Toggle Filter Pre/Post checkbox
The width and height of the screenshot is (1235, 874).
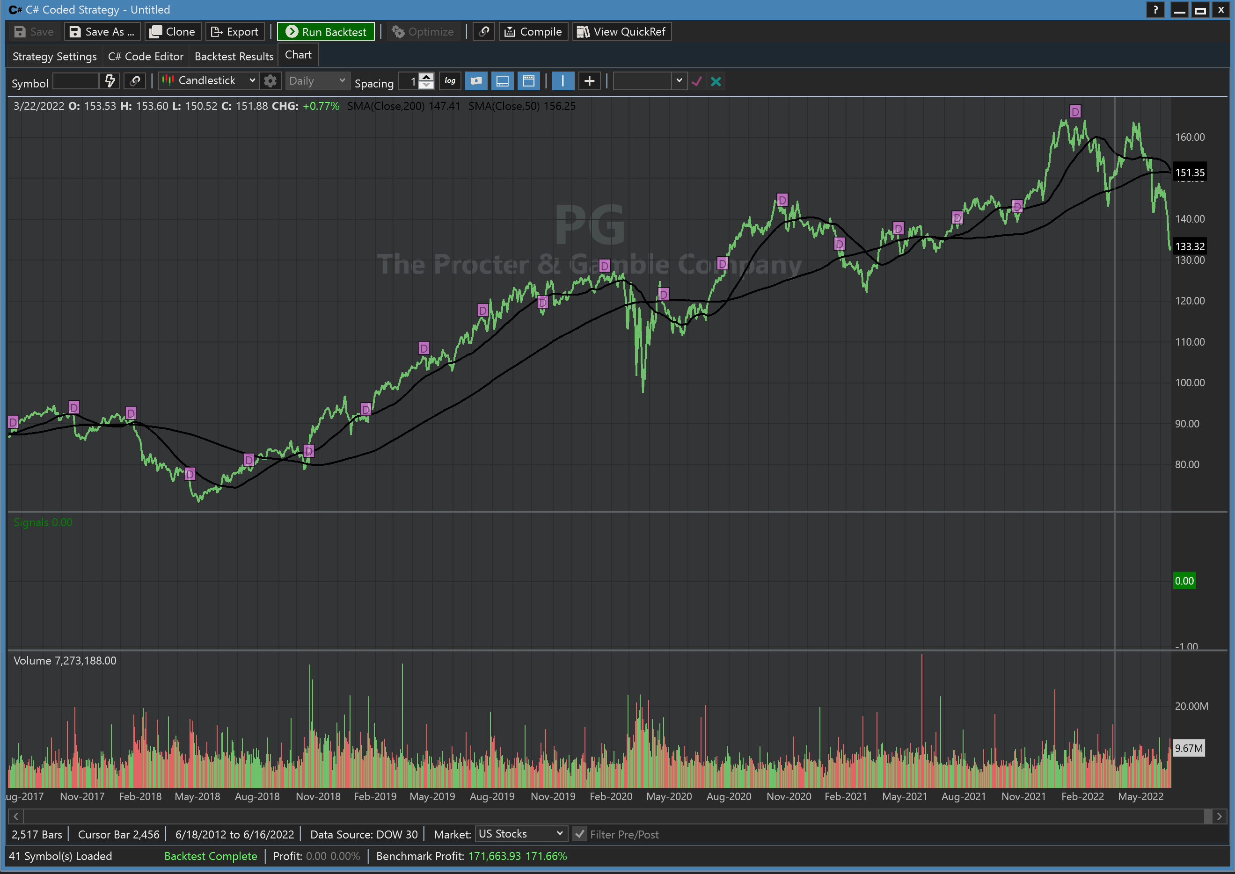pyautogui.click(x=579, y=834)
